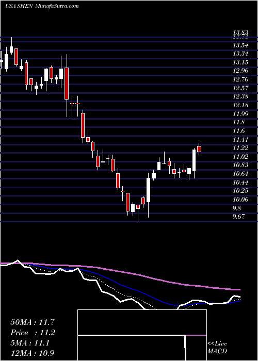This screenshot has height=361, width=258.
Task: Click the 11.02 price axis label
Action: tap(240, 157)
